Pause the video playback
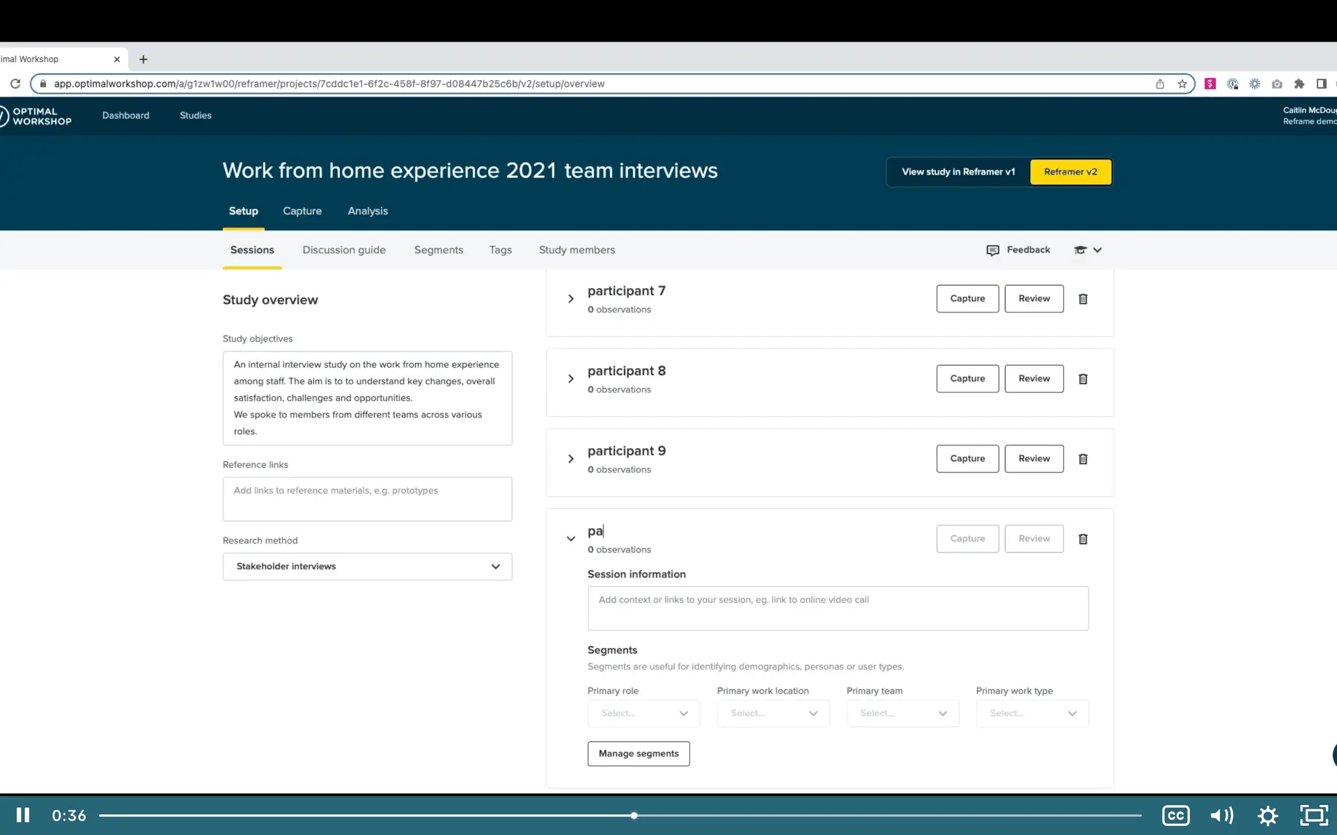Image resolution: width=1337 pixels, height=835 pixels. (x=23, y=815)
